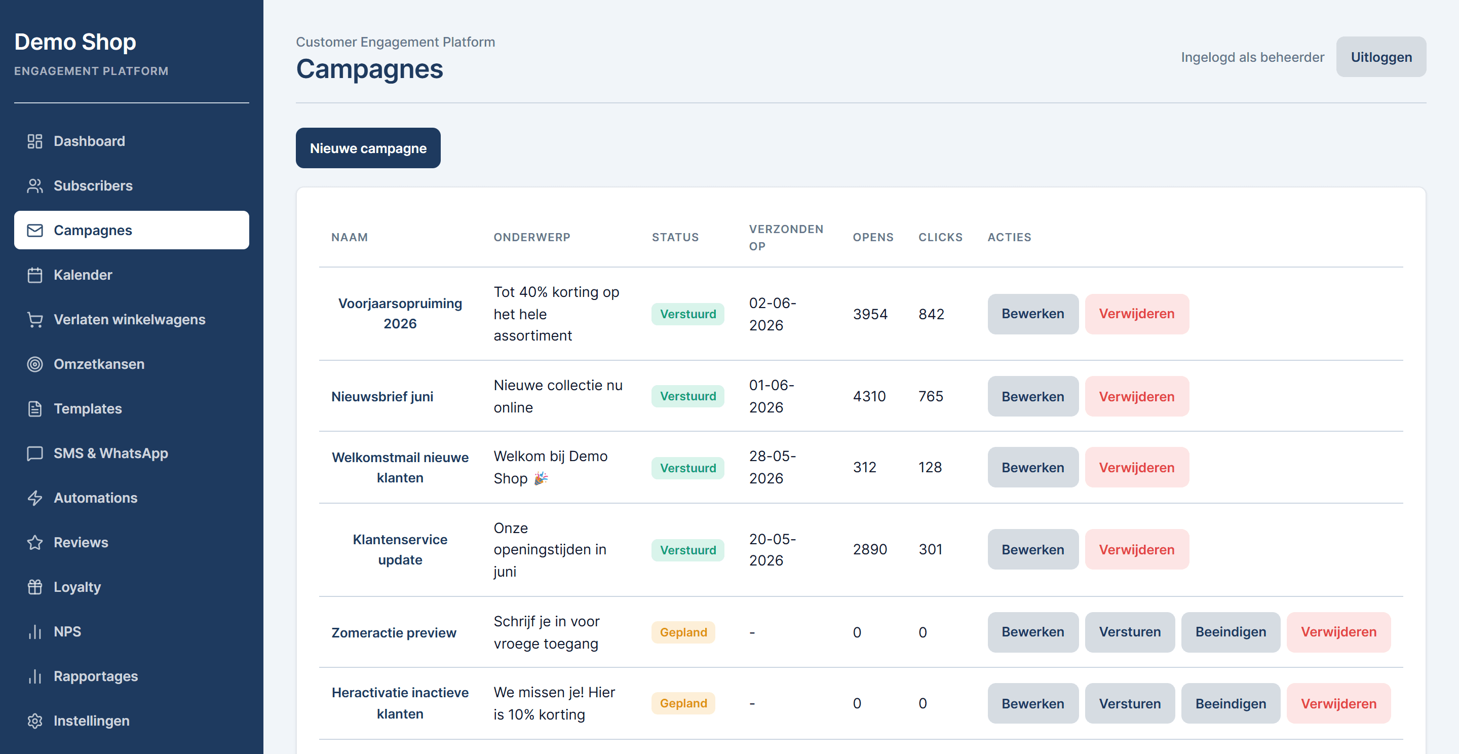Click Beeindigen for Zomeractie preview
Screen dimensions: 1459x754
(1231, 632)
